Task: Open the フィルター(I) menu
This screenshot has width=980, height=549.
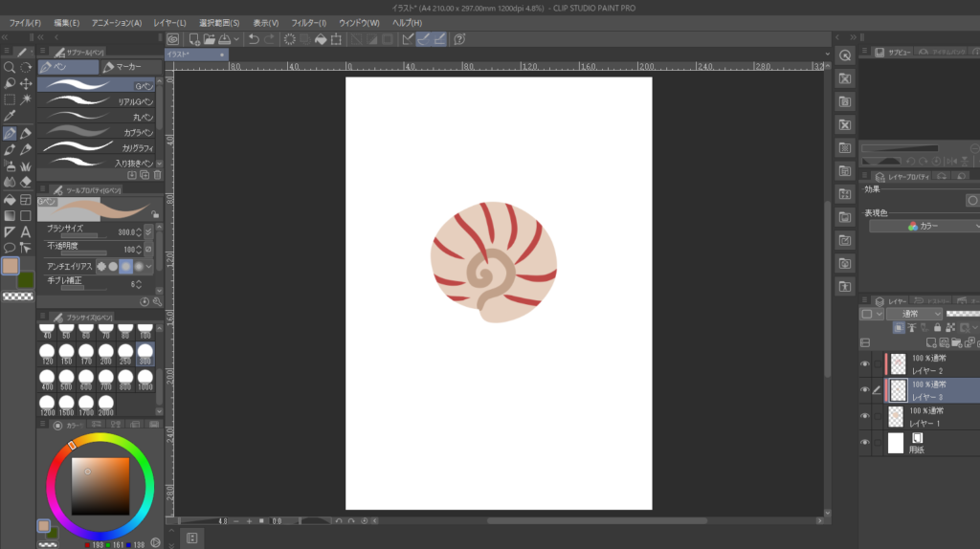Action: click(307, 22)
